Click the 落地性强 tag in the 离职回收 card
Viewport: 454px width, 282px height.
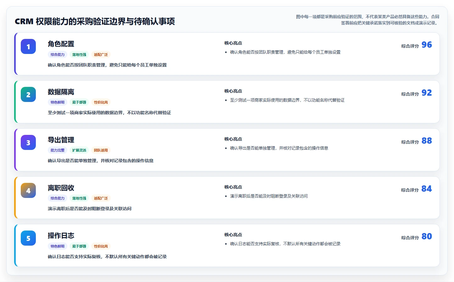pyautogui.click(x=79, y=198)
